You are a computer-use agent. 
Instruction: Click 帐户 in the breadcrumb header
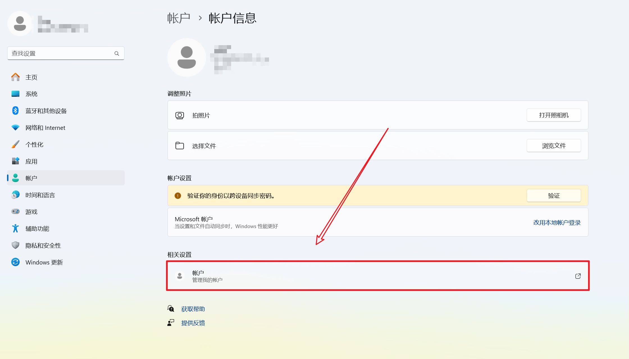(x=179, y=18)
